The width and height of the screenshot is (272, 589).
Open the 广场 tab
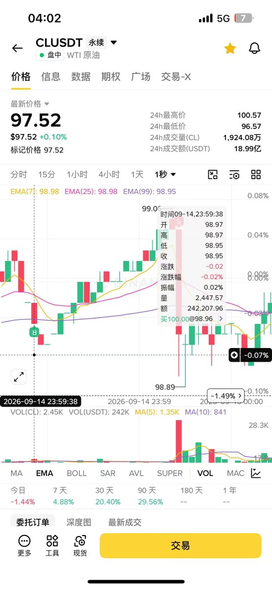(x=141, y=77)
